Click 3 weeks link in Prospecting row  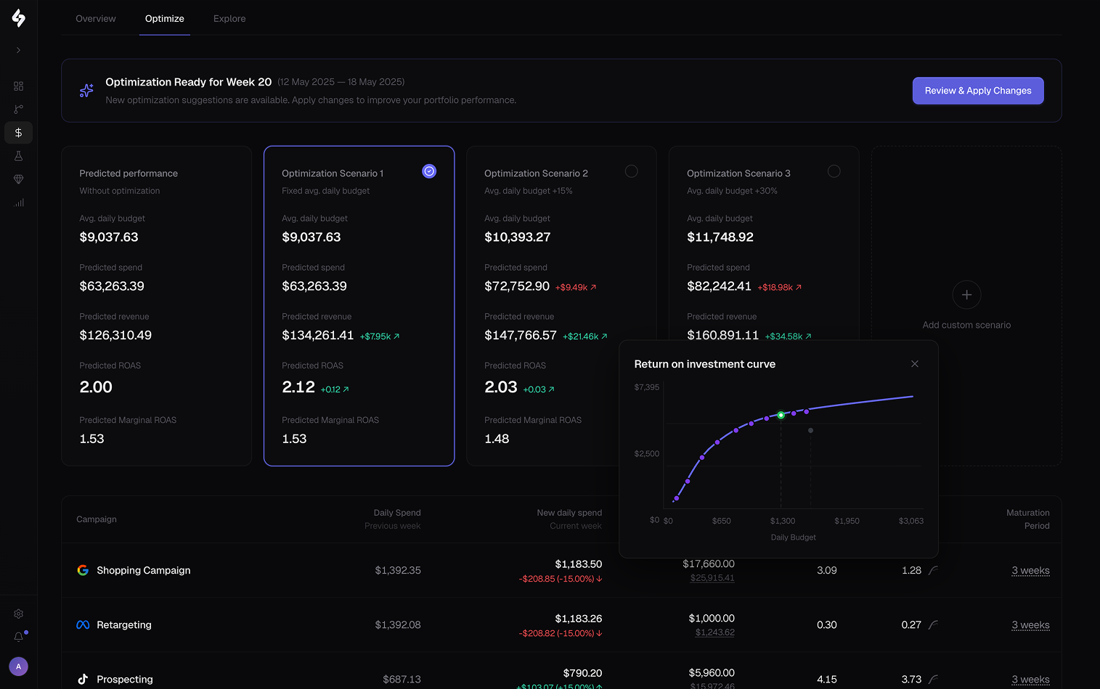pyautogui.click(x=1030, y=680)
